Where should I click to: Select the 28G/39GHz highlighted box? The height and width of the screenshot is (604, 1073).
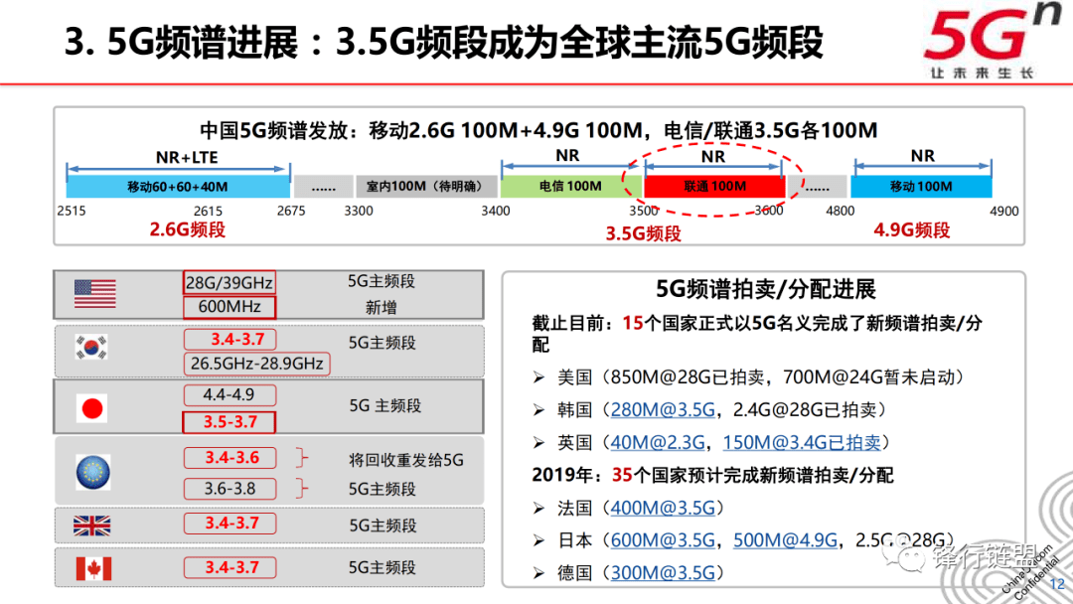[230, 281]
